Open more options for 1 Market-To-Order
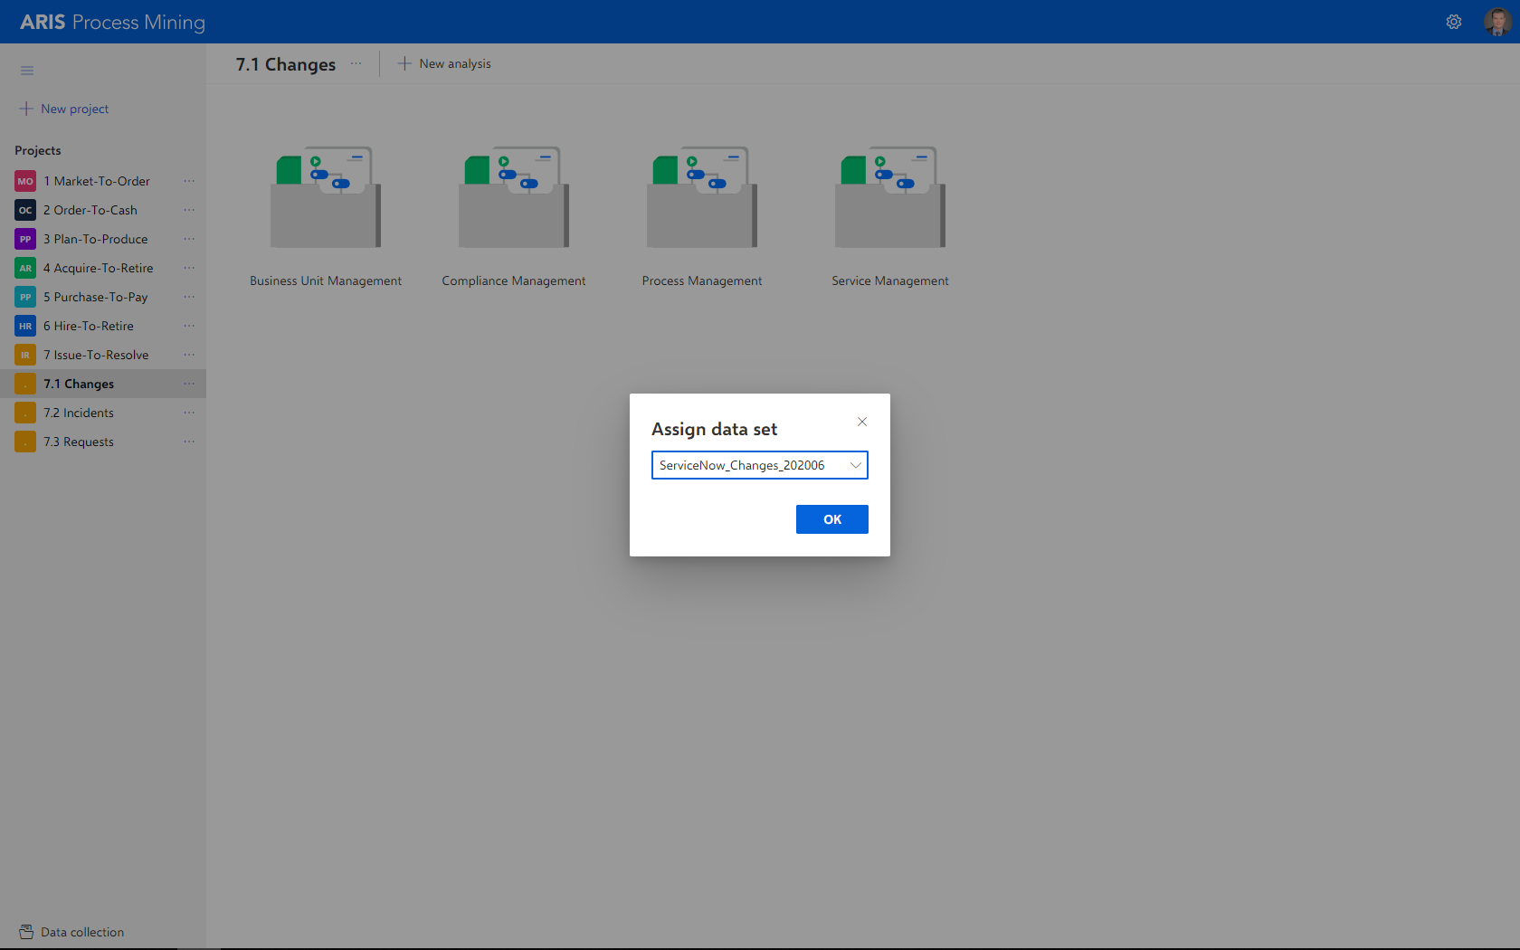Viewport: 1520px width, 950px height. point(189,181)
